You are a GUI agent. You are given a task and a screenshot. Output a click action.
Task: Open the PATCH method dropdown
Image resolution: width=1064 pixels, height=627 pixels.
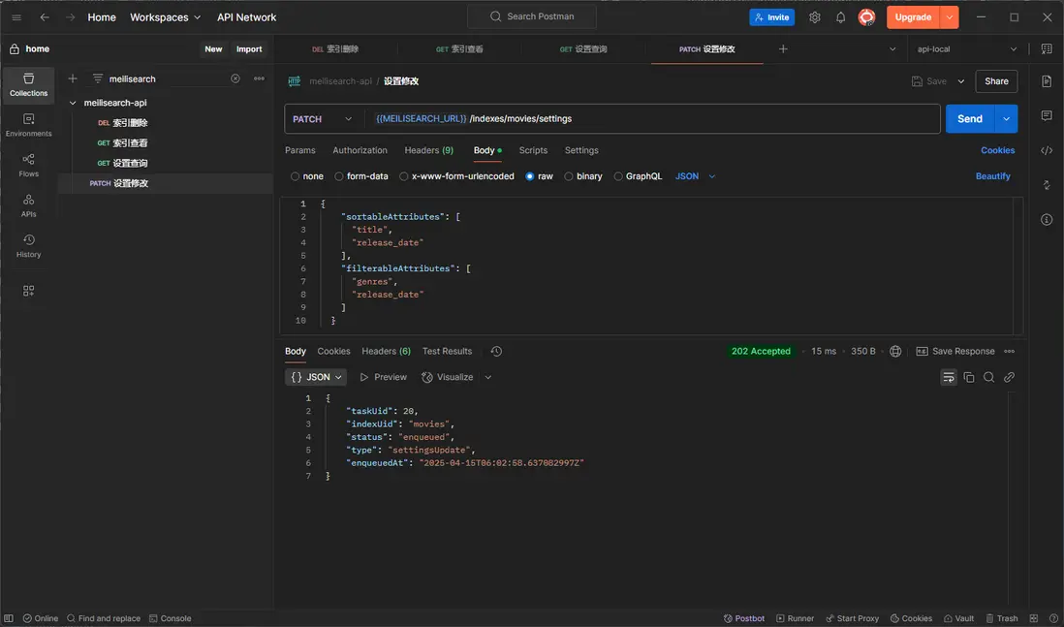323,119
